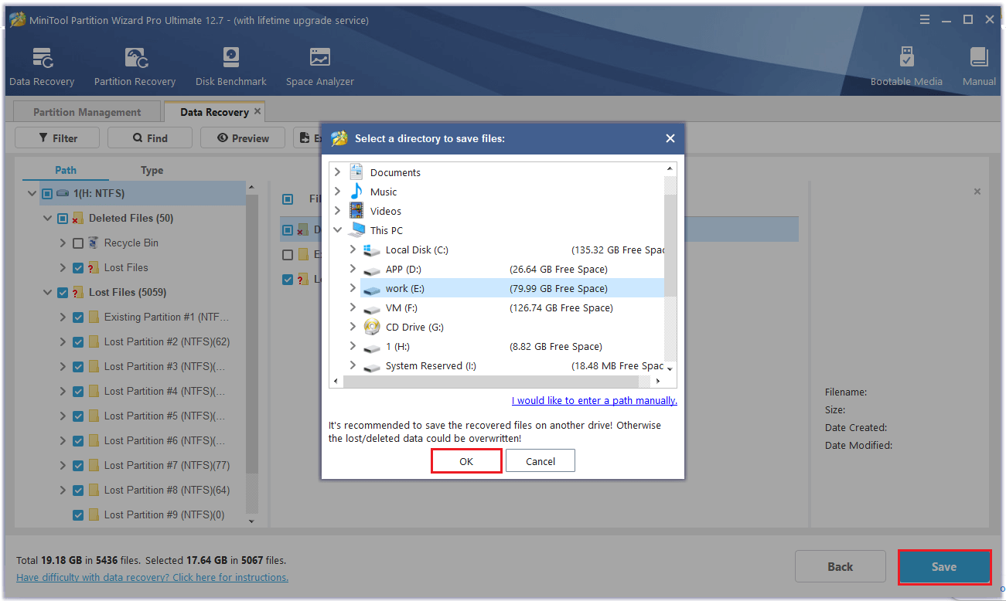1006x601 pixels.
Task: Select the Documents folder icon
Action: tap(356, 172)
